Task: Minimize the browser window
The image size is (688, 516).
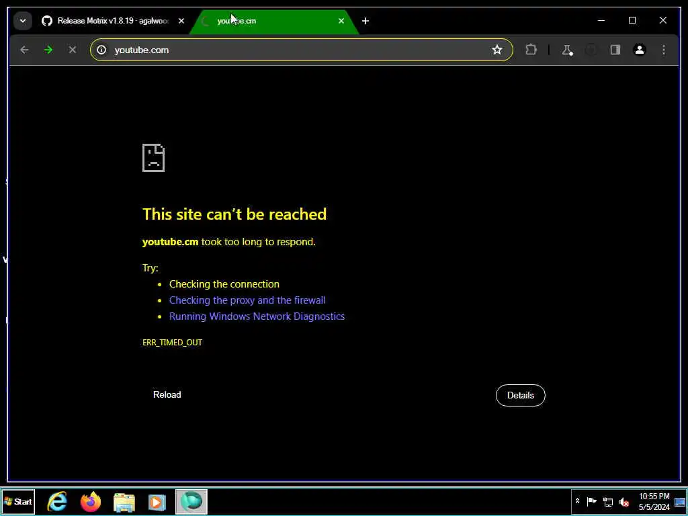Action: click(x=601, y=21)
